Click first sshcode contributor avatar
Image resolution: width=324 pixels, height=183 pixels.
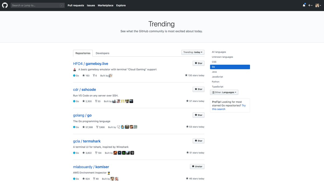click(114, 101)
